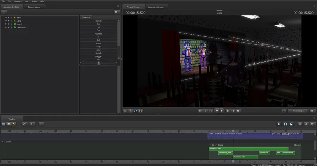Click the camera target crosshair icon
The image size is (317, 166).
click(284, 111)
